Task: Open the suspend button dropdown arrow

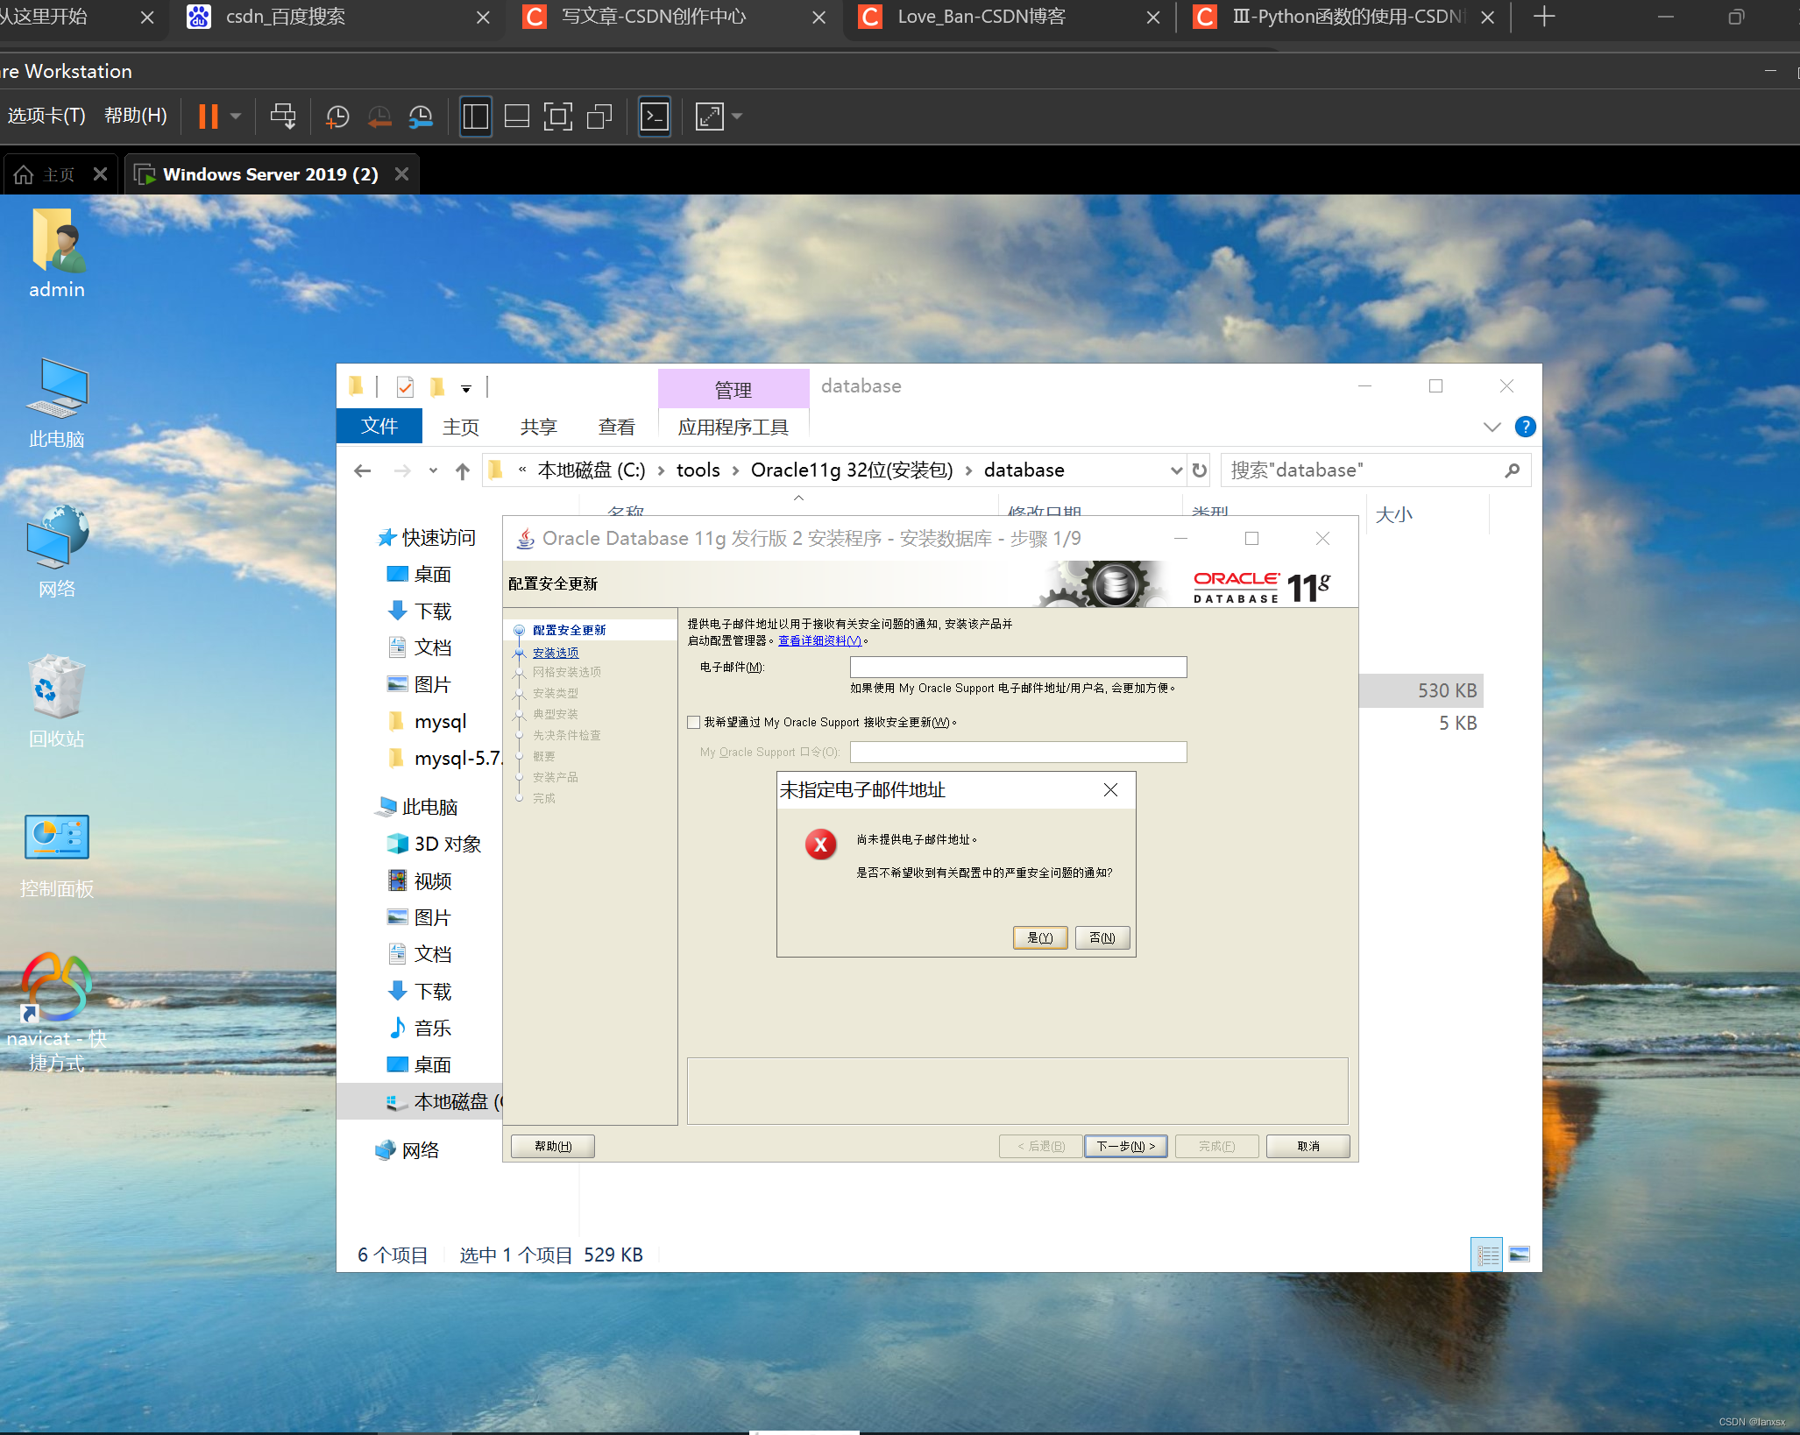Action: point(235,116)
